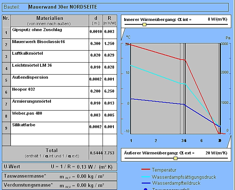The image size is (235, 190).
Task: Click the d [m] column header
Action: tap(96, 21)
